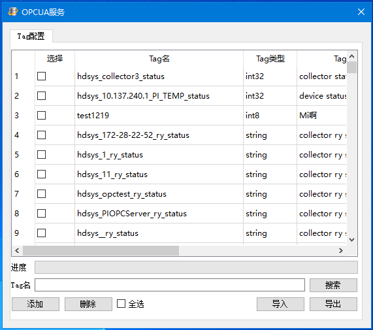The height and width of the screenshot is (330, 373).
Task: Click the vertical scrollbar thumb
Action: (x=352, y=67)
